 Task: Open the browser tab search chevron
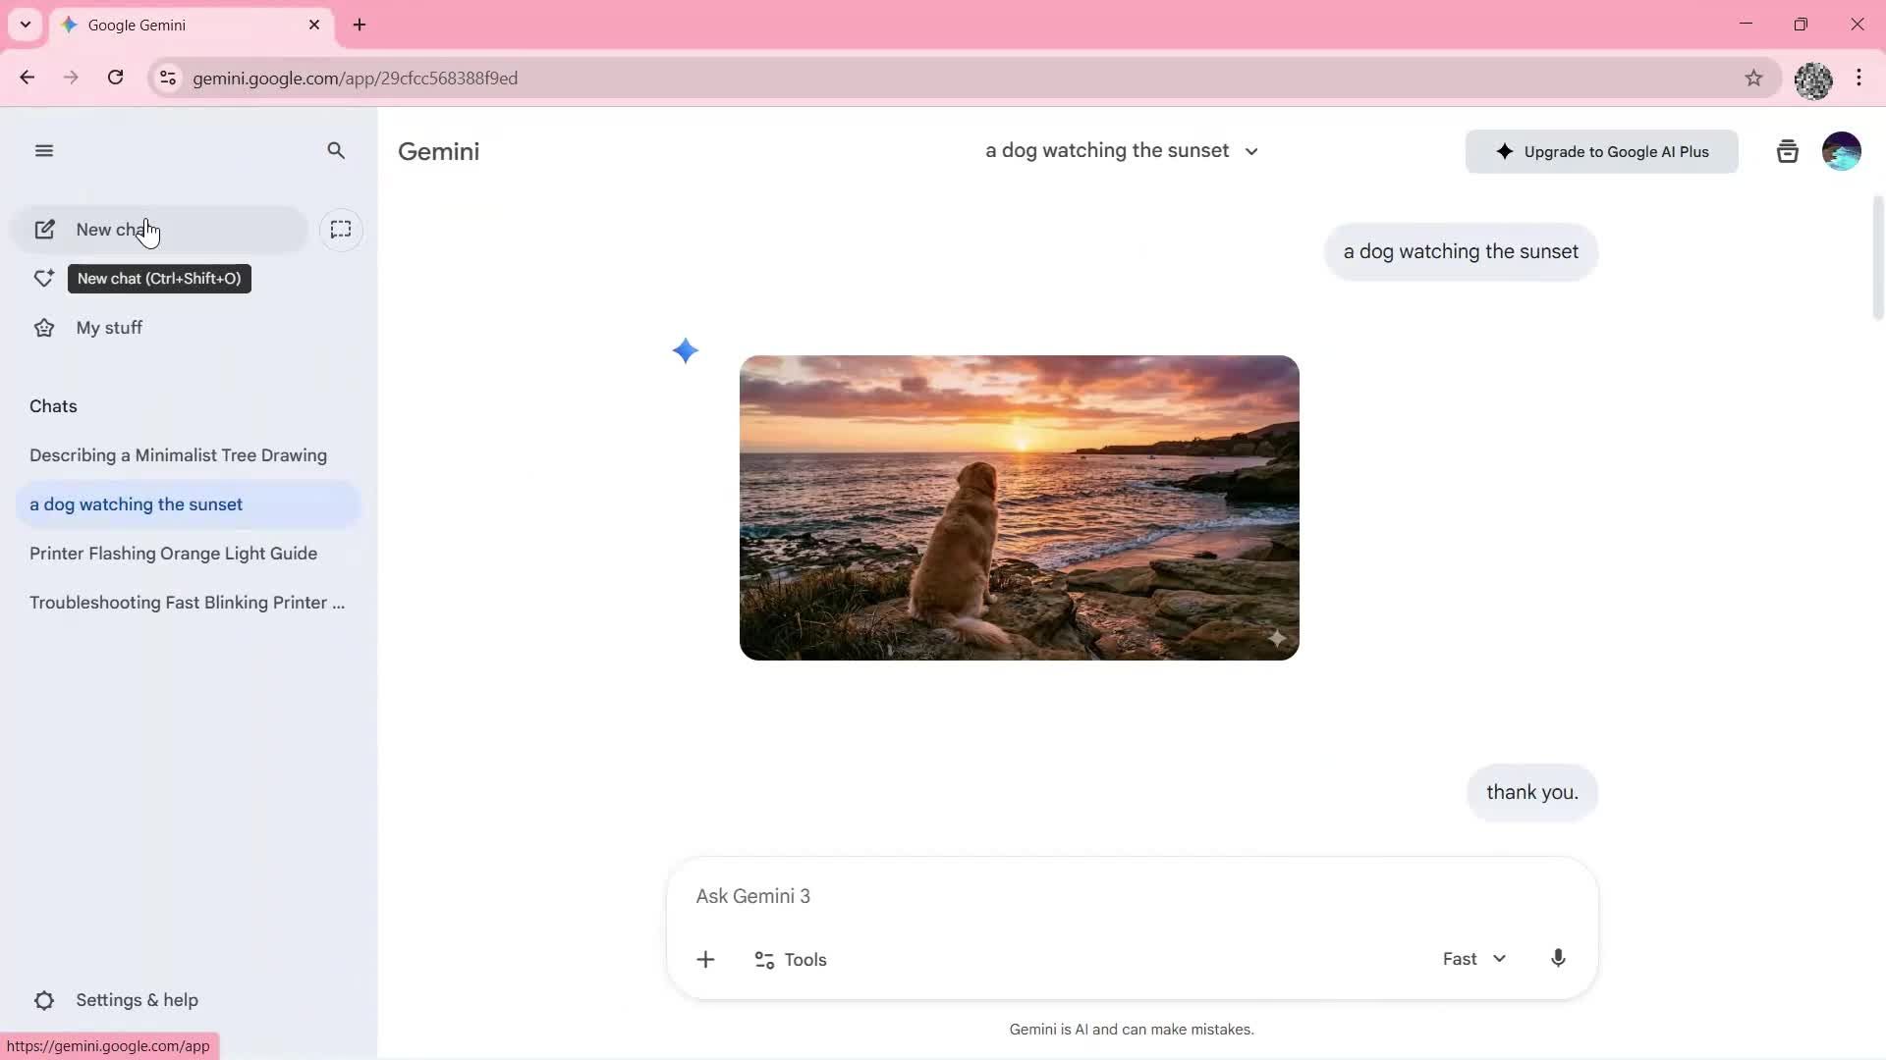(25, 25)
